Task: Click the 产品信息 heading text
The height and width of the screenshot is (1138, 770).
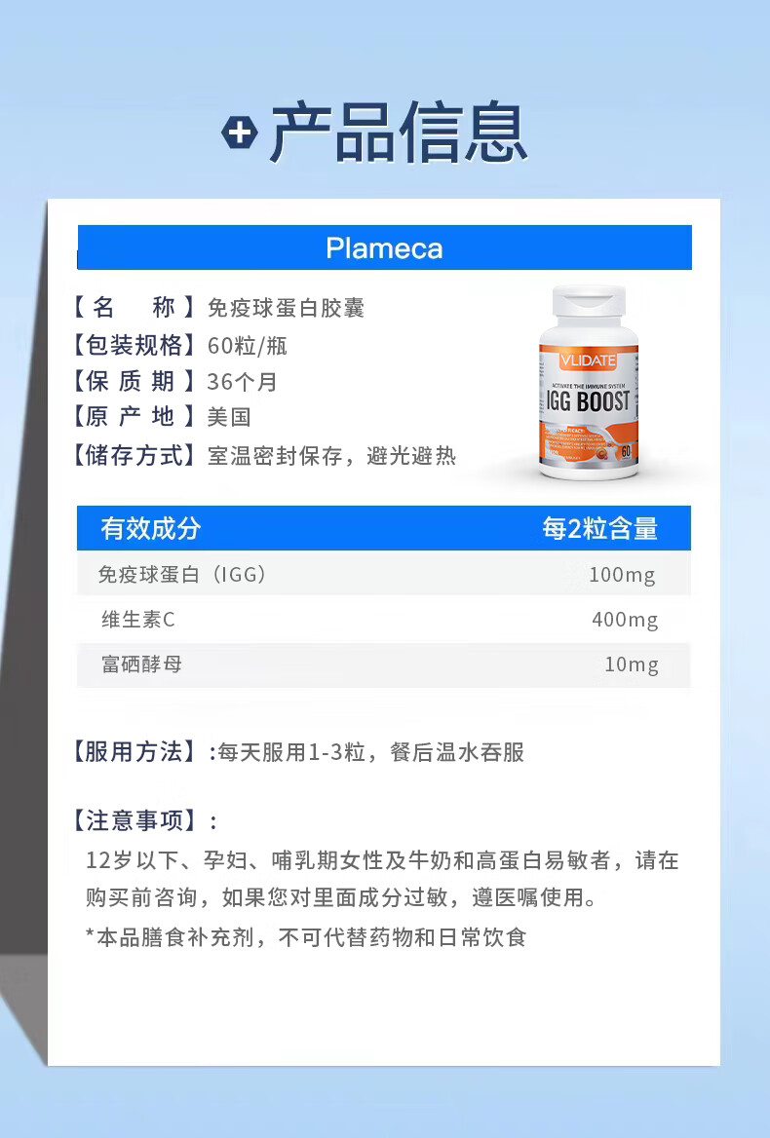Action: pos(399,133)
